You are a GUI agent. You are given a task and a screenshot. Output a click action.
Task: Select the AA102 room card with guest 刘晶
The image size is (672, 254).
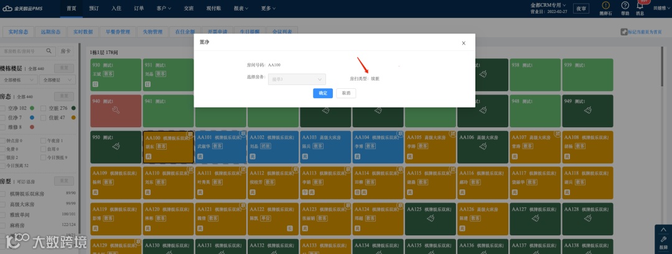click(x=273, y=147)
